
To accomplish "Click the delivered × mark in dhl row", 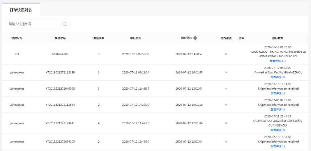I will [226, 54].
